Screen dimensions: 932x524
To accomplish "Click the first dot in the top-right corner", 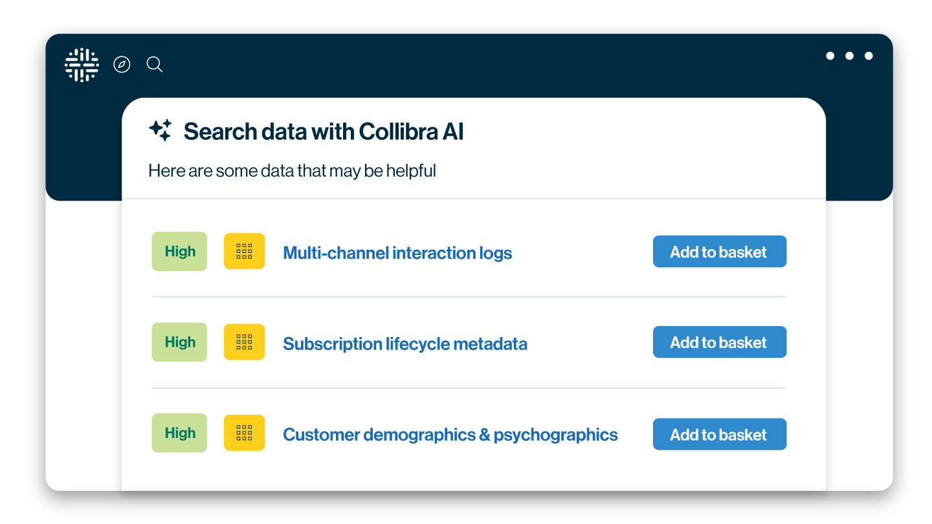I will [830, 56].
